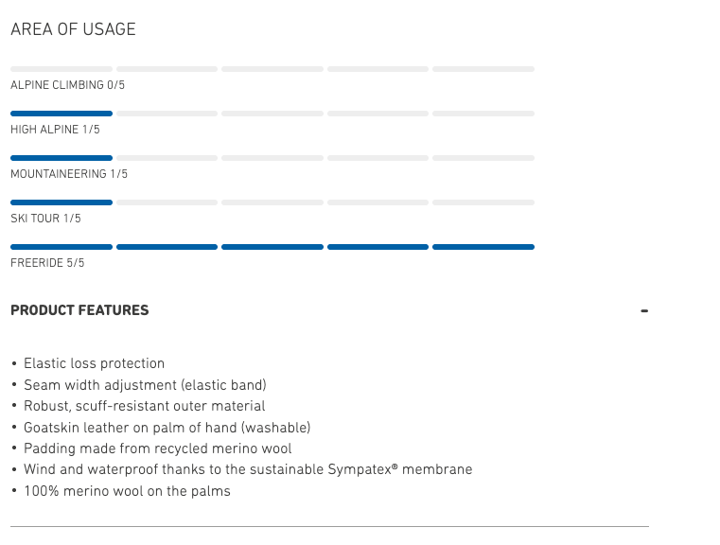Viewport: 720px width, 545px height.
Task: Collapse Product Features with the minus icon
Action: [x=644, y=310]
